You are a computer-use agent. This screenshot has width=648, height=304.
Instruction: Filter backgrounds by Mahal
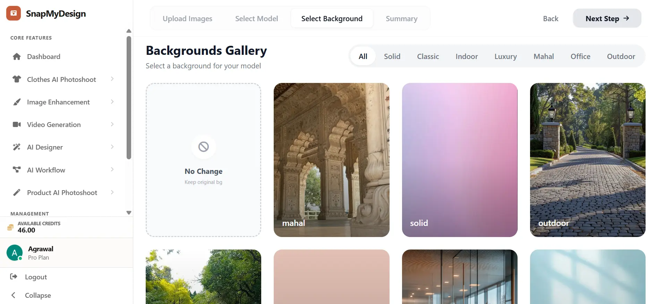pos(544,56)
